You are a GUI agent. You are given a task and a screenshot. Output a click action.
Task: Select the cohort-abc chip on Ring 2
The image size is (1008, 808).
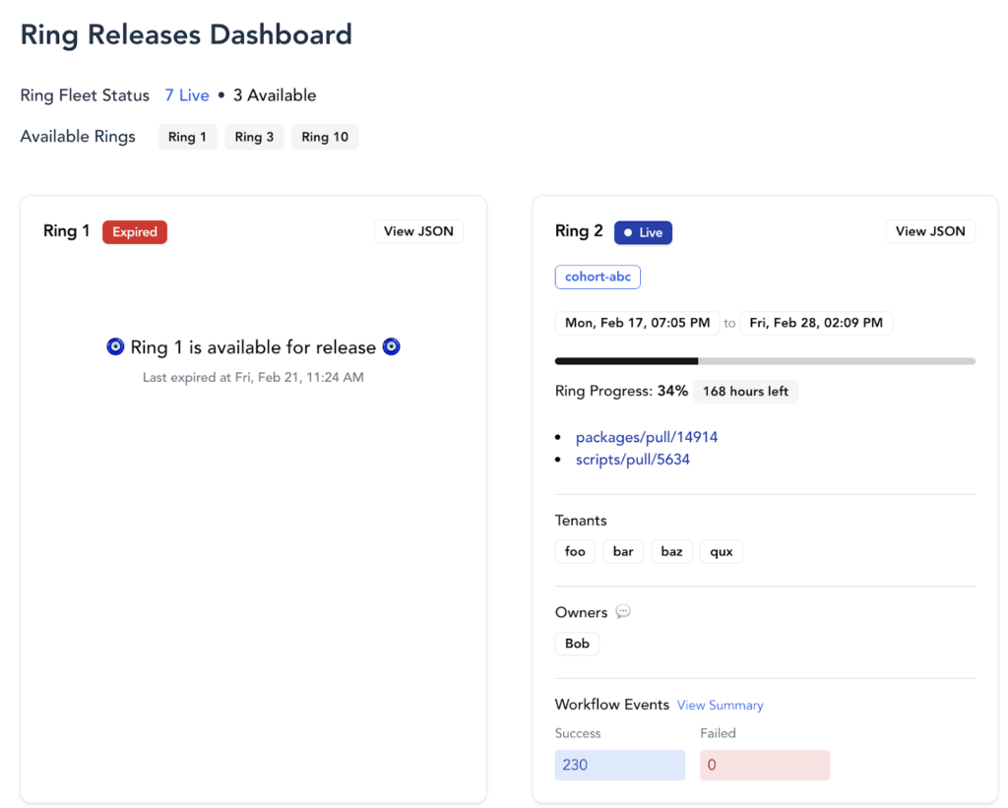pyautogui.click(x=598, y=277)
